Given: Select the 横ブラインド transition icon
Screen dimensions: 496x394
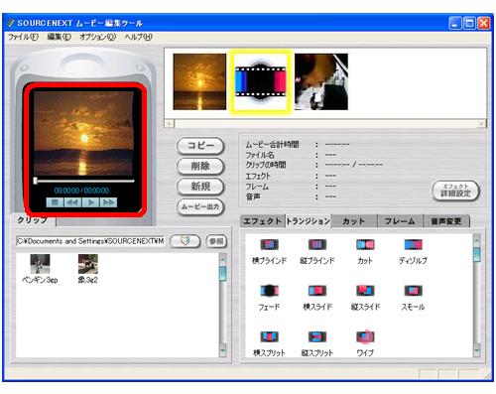Looking at the screenshot, I should pos(269,245).
